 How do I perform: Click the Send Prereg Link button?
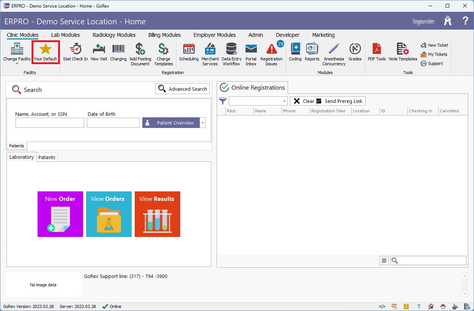pos(340,101)
